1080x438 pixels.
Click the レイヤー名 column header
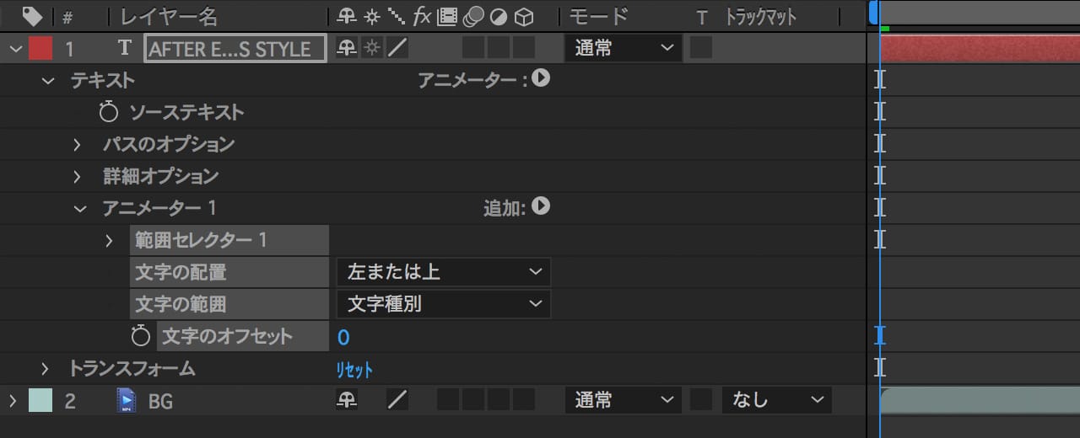(169, 16)
